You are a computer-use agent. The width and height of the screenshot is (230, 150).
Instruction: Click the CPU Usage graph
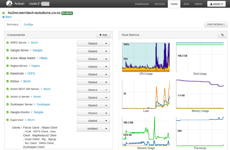click(x=146, y=57)
